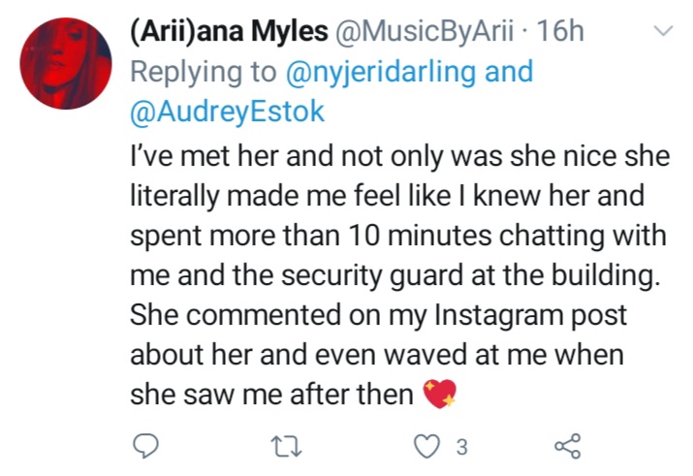
Task: Tap the share icon under the tweet
Action: pos(568,446)
